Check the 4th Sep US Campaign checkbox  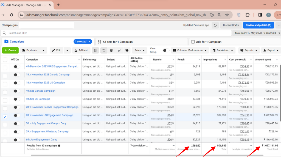(5, 100)
